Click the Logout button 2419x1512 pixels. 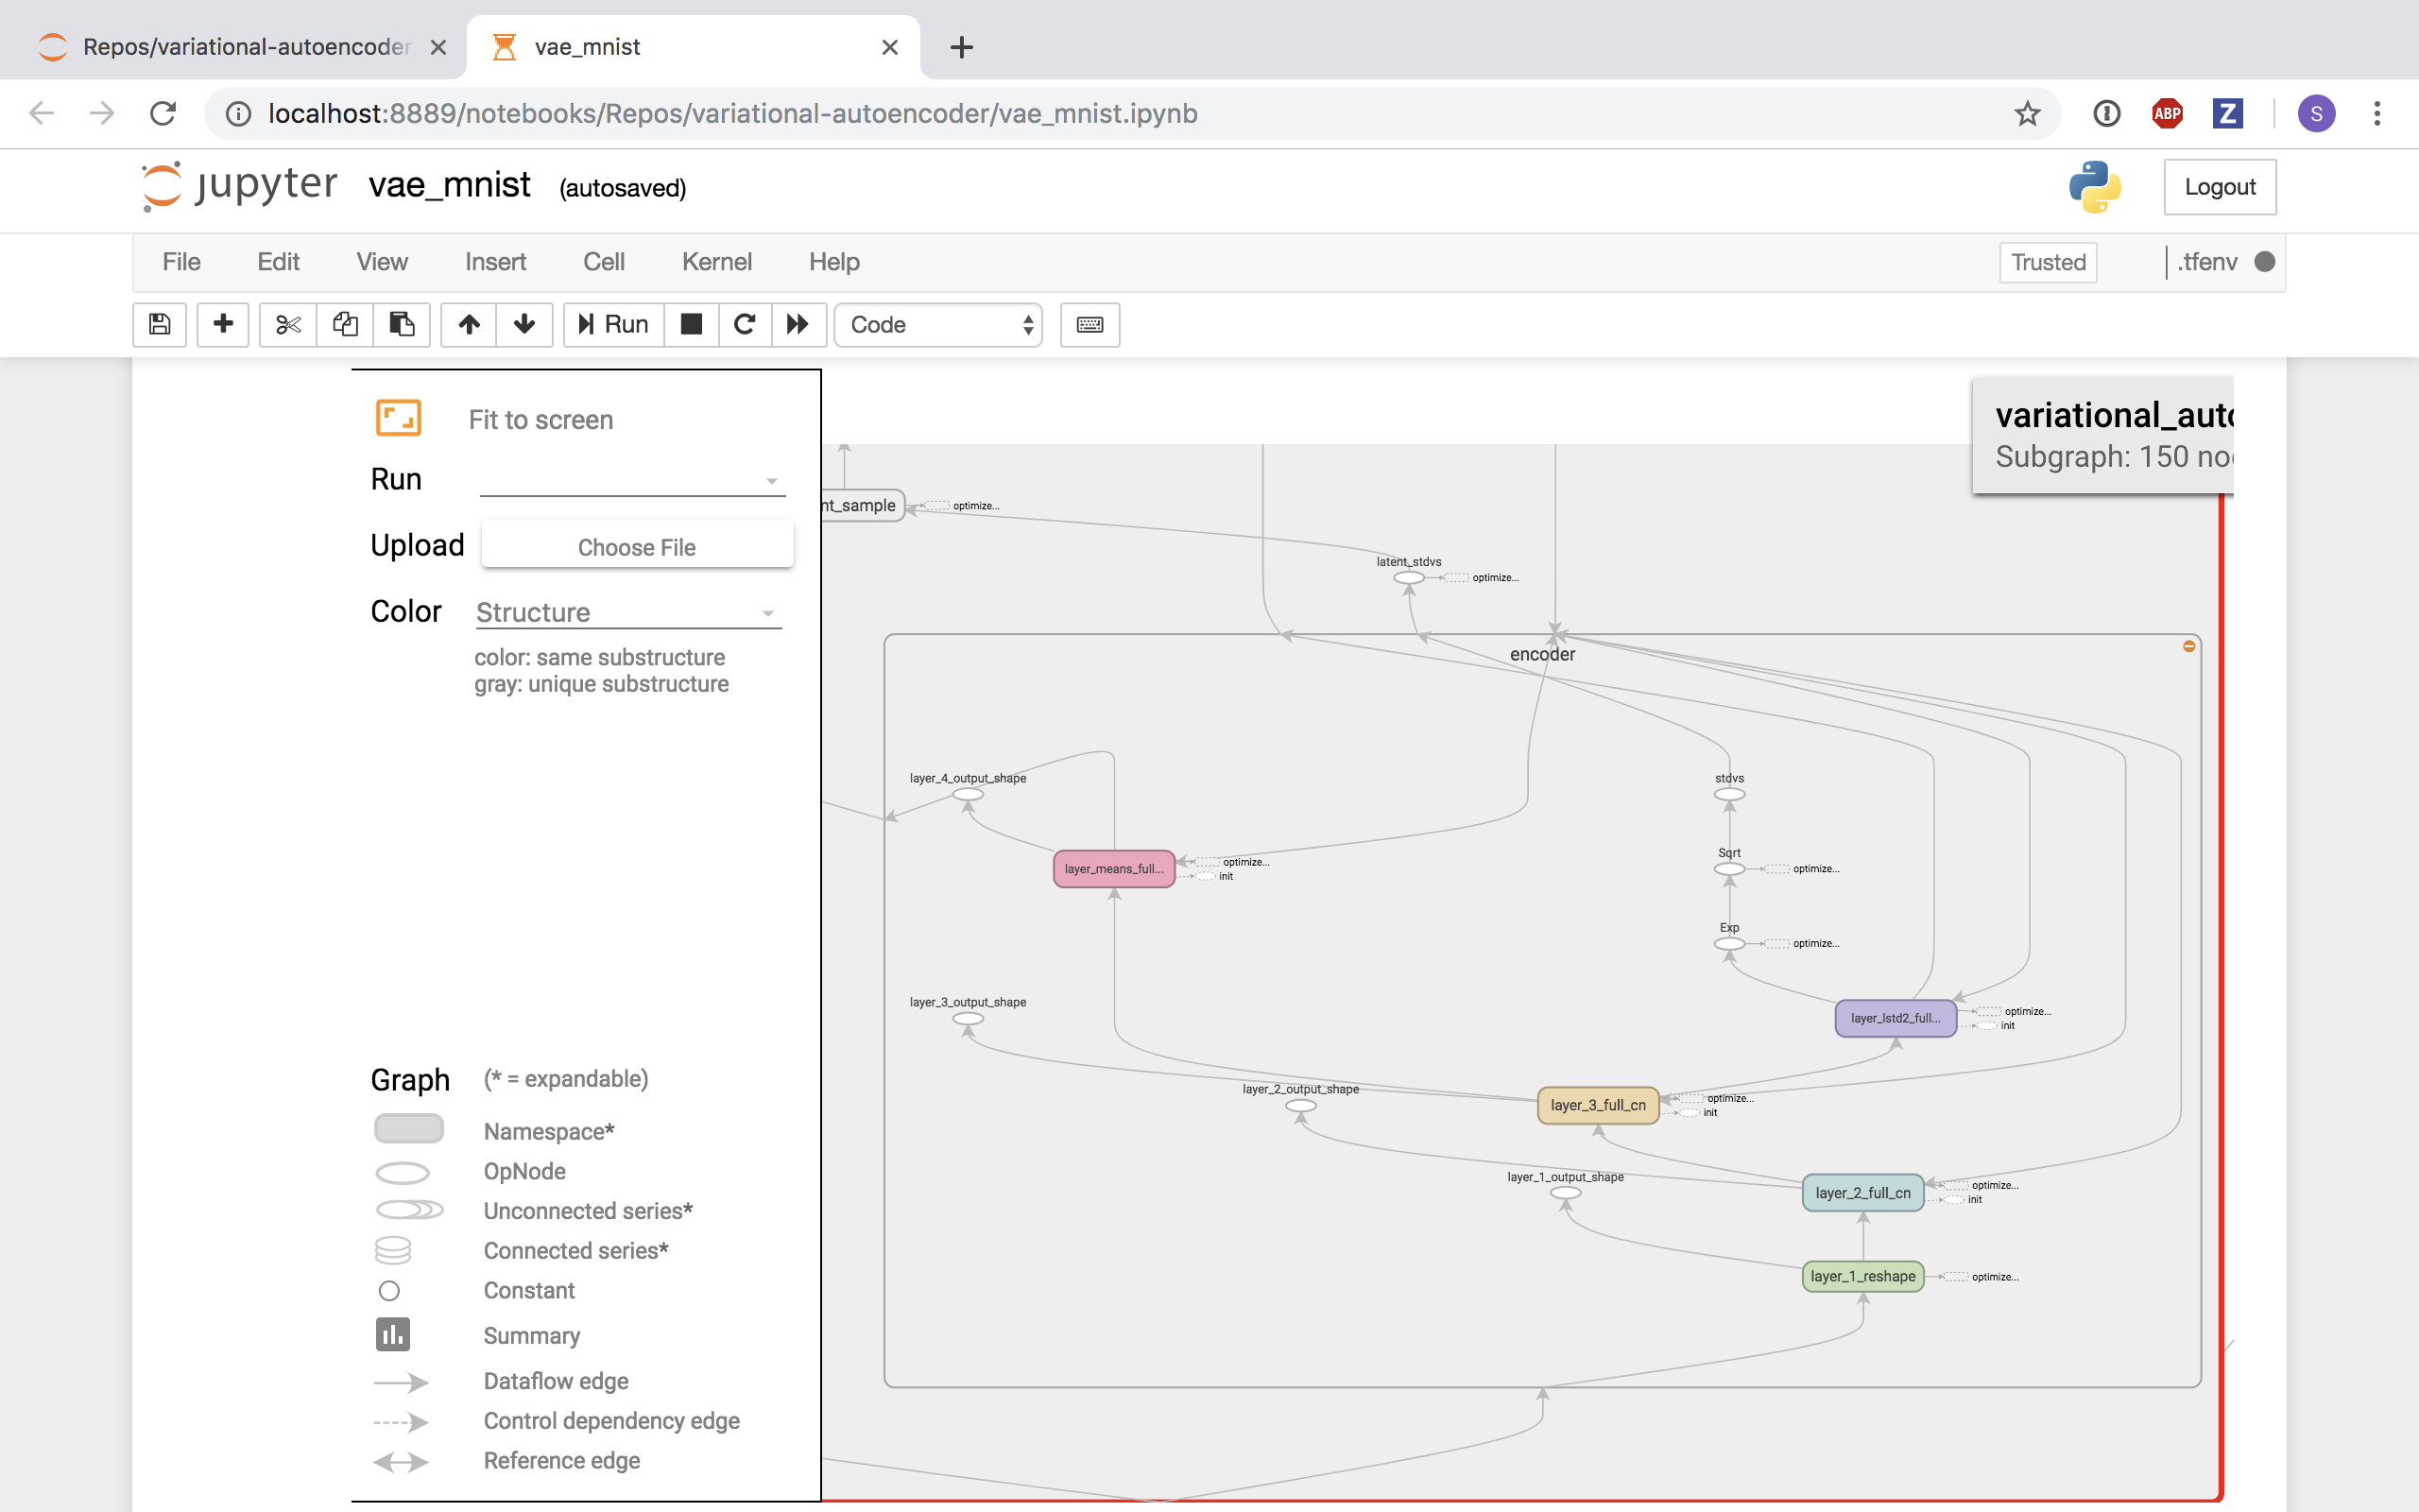tap(2219, 187)
